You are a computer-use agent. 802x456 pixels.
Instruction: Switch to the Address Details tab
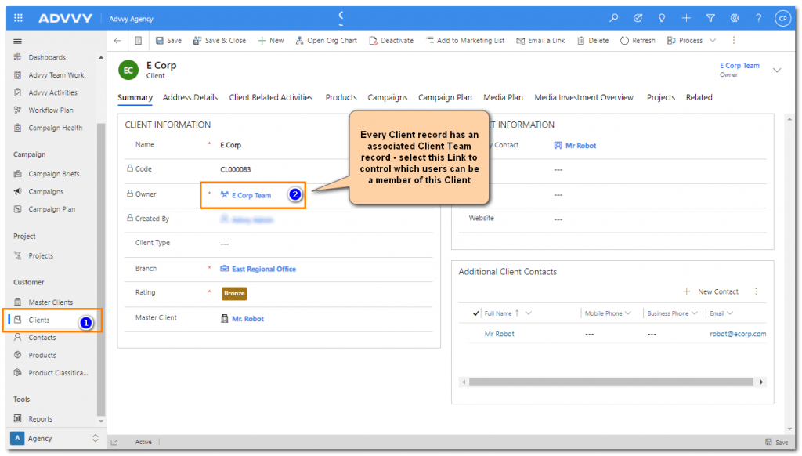[x=190, y=98]
